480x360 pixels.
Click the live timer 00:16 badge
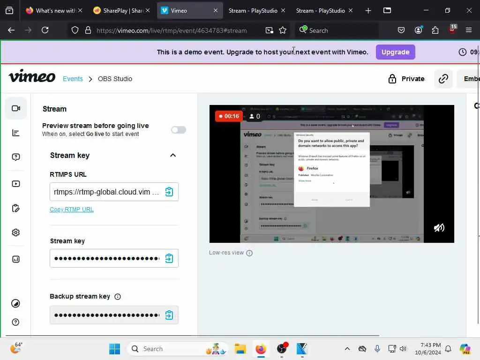[229, 116]
